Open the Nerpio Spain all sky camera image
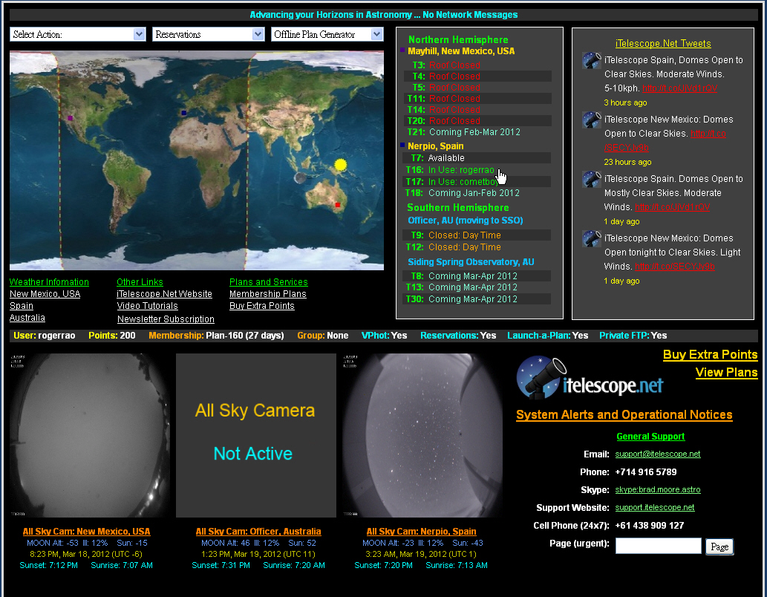 pyautogui.click(x=422, y=436)
